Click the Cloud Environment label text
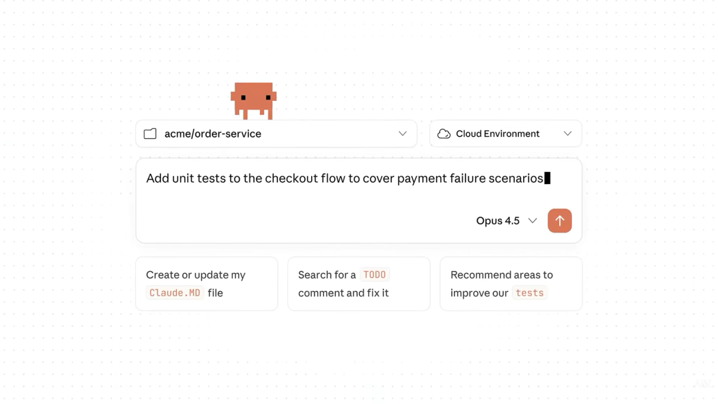 [497, 134]
